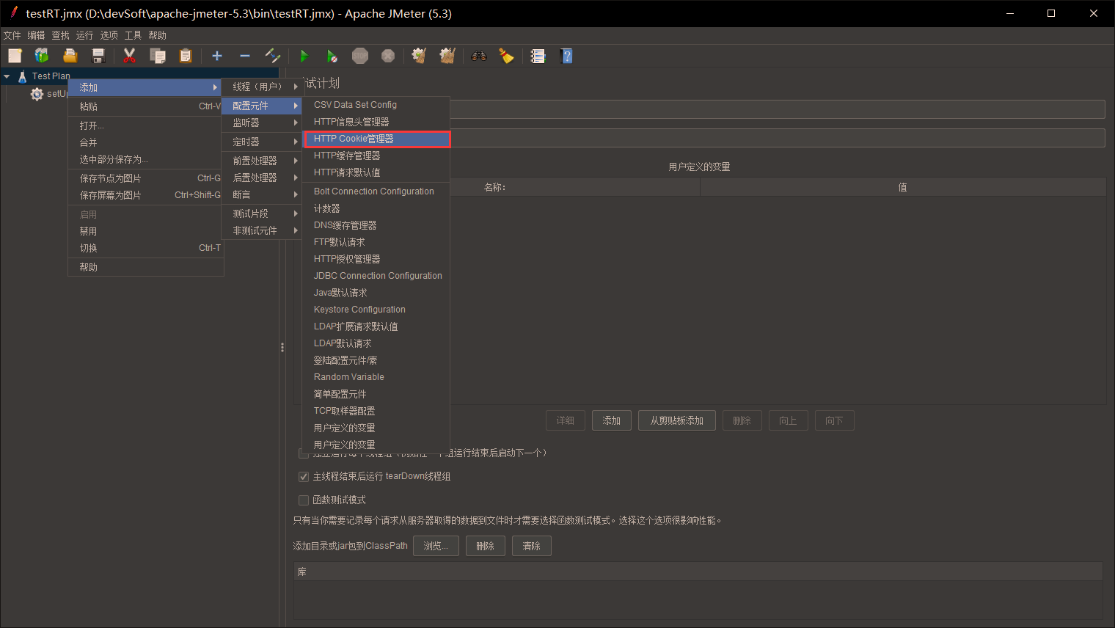The width and height of the screenshot is (1115, 628).
Task: Check the 逐个运行每个线程组 option
Action: pos(303,453)
